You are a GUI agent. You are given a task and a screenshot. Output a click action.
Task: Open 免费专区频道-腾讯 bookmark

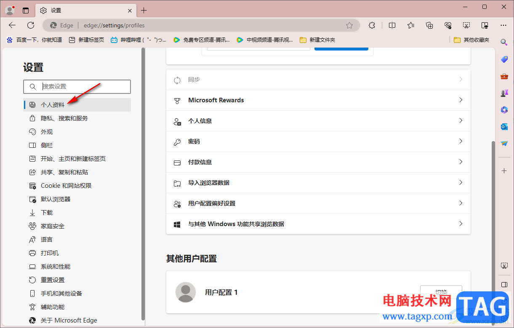click(202, 40)
